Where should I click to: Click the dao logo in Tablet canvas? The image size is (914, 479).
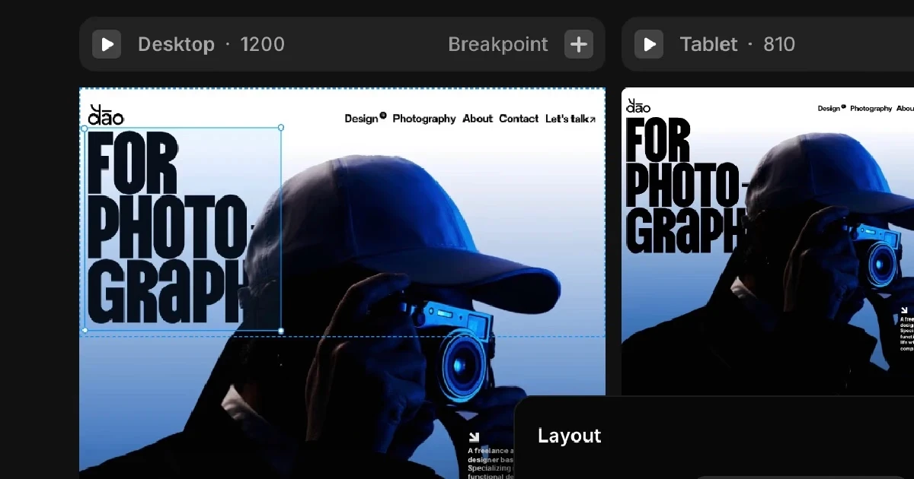click(x=638, y=106)
